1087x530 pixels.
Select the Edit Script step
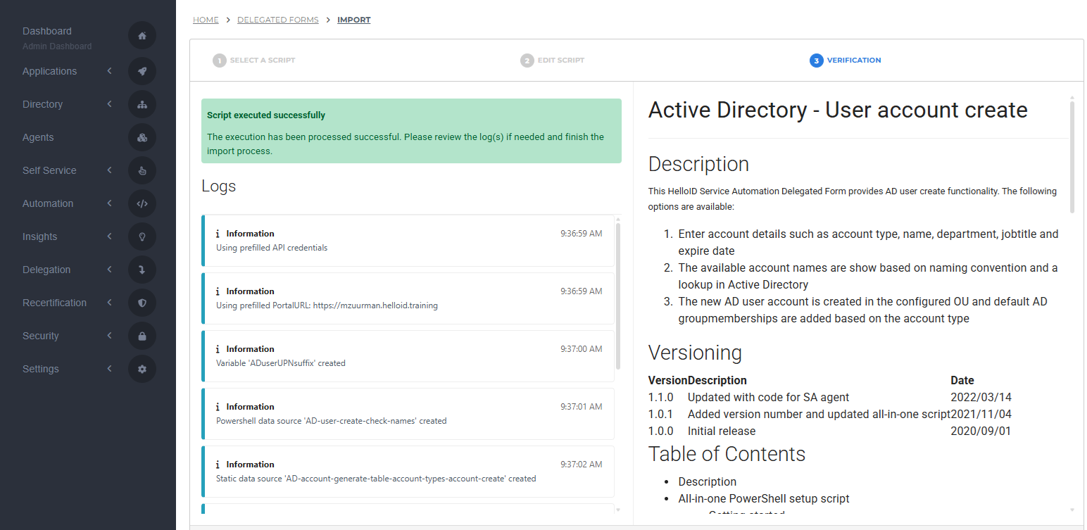(552, 61)
